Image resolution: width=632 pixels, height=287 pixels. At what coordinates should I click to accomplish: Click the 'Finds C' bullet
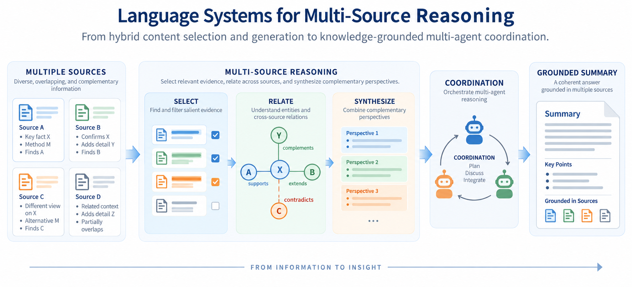(34, 228)
